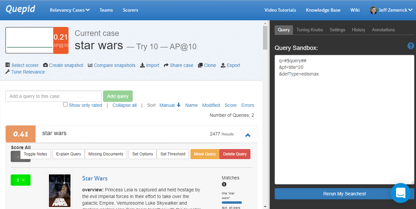Click the Export upload icon
Viewport: 416px width, 209px height.
(223, 65)
